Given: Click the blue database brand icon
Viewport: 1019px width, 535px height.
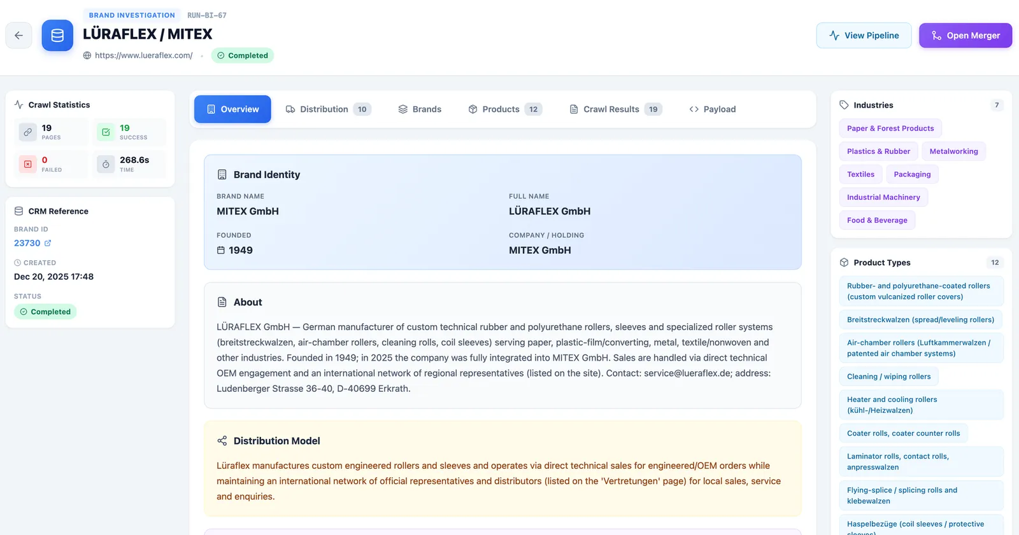Looking at the screenshot, I should [x=57, y=36].
